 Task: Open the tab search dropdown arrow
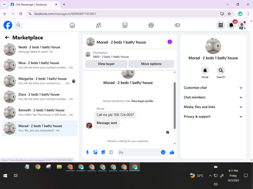pyautogui.click(x=5, y=5)
